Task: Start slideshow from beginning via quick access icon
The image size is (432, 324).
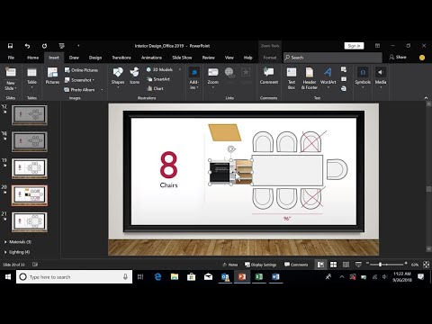Action: coord(62,46)
